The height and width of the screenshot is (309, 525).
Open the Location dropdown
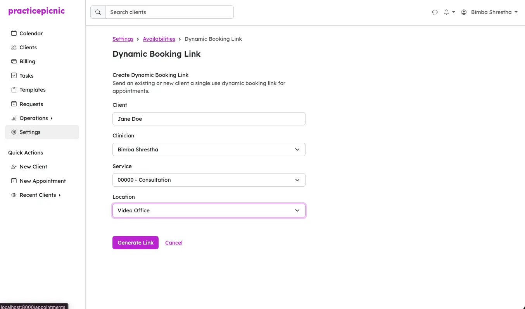[x=209, y=210]
